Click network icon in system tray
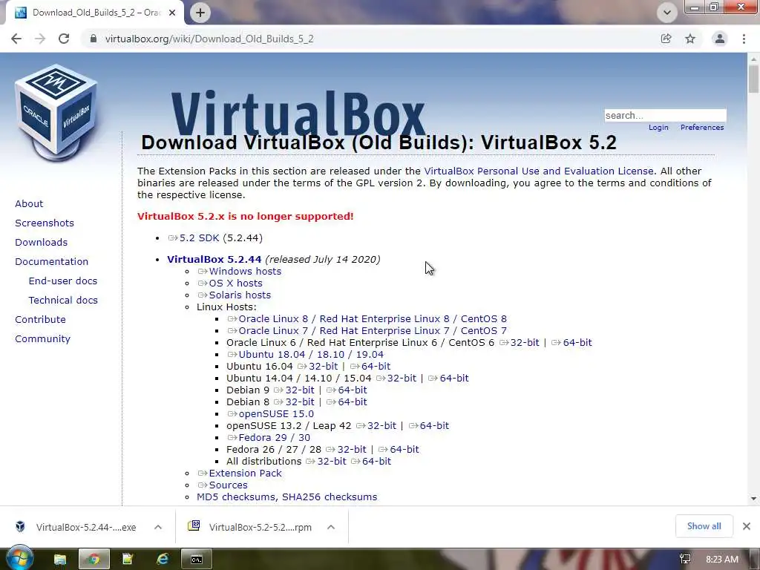The image size is (760, 570). (x=685, y=560)
